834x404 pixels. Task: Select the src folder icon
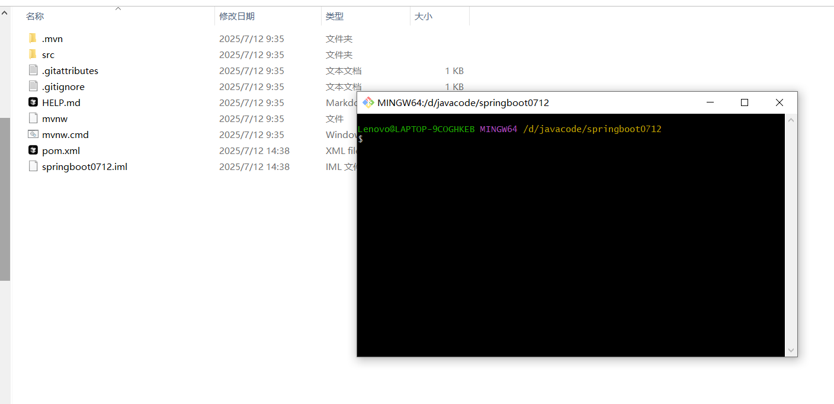(x=33, y=54)
